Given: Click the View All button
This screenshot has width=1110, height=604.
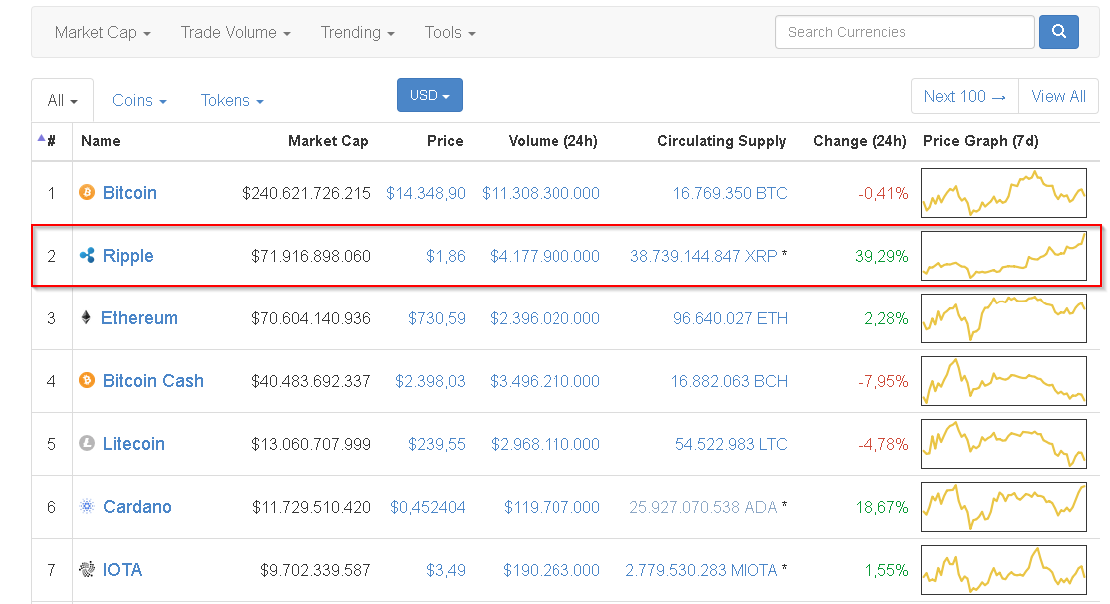Looking at the screenshot, I should [1058, 96].
